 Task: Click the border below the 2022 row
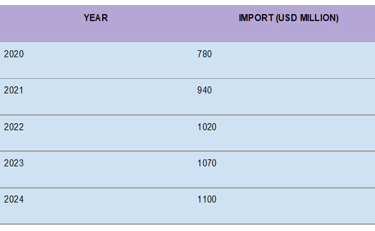click(x=187, y=151)
